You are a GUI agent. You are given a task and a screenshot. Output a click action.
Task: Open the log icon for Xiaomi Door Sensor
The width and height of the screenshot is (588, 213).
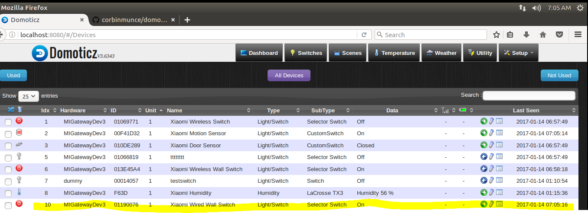499,145
